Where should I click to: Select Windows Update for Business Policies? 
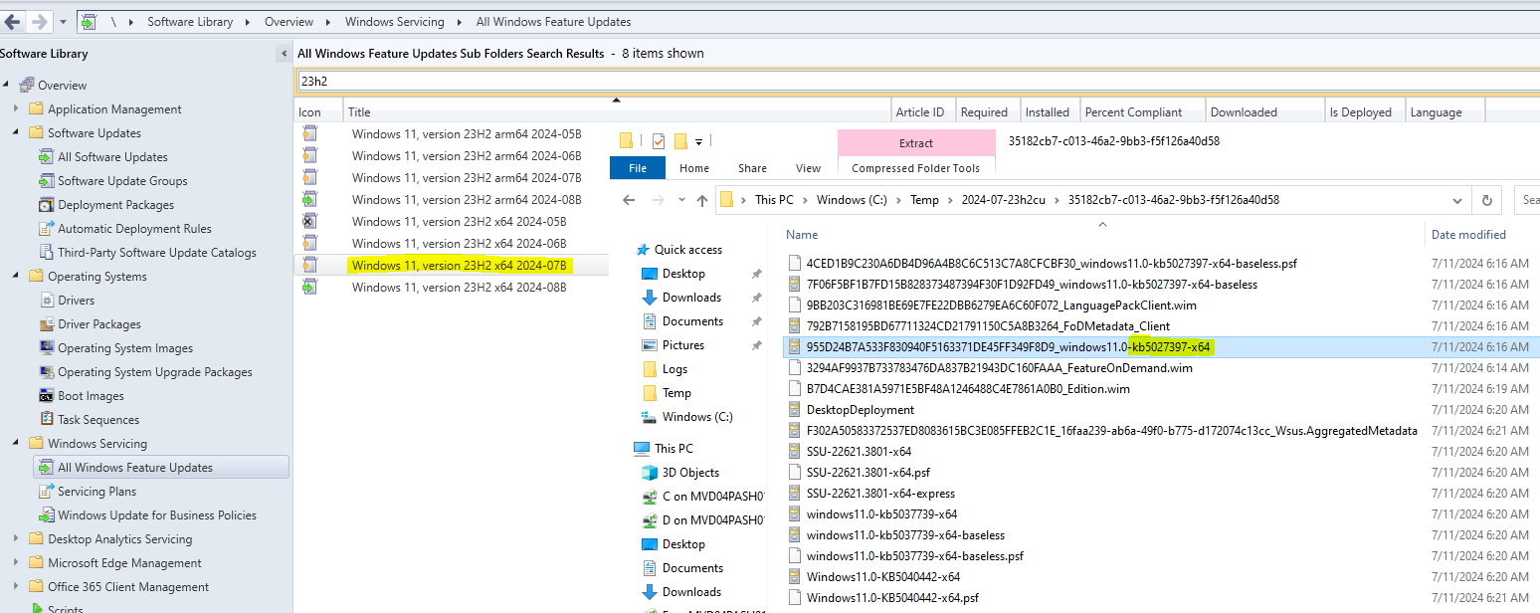pyautogui.click(x=157, y=515)
